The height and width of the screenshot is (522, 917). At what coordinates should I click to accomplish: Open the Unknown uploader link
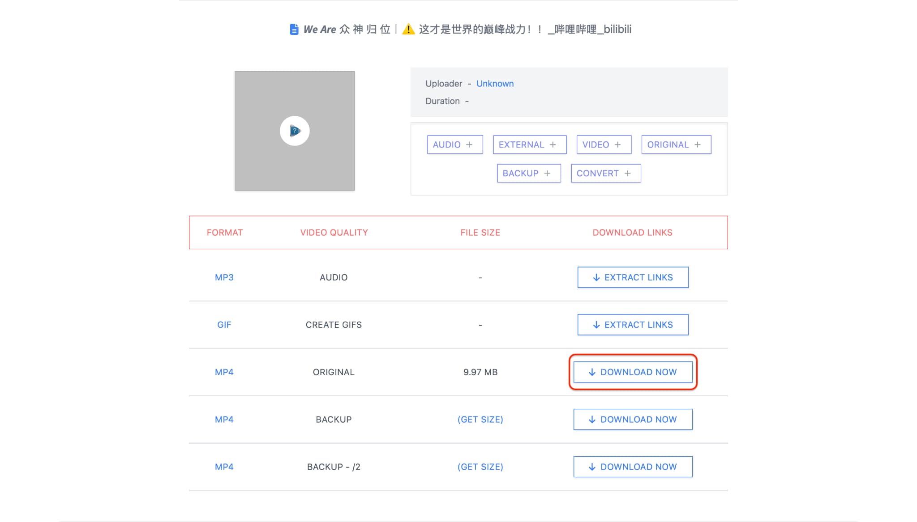(x=495, y=84)
